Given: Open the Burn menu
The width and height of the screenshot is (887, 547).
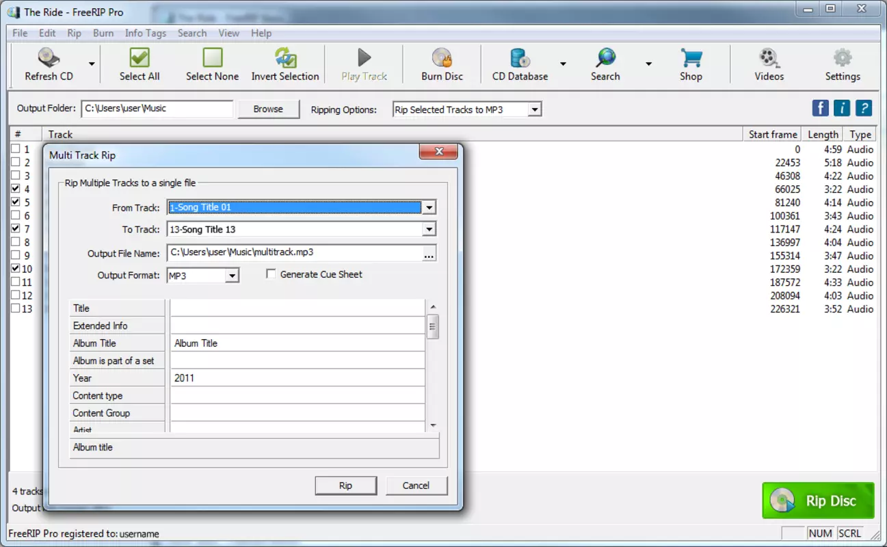Looking at the screenshot, I should click(x=103, y=33).
